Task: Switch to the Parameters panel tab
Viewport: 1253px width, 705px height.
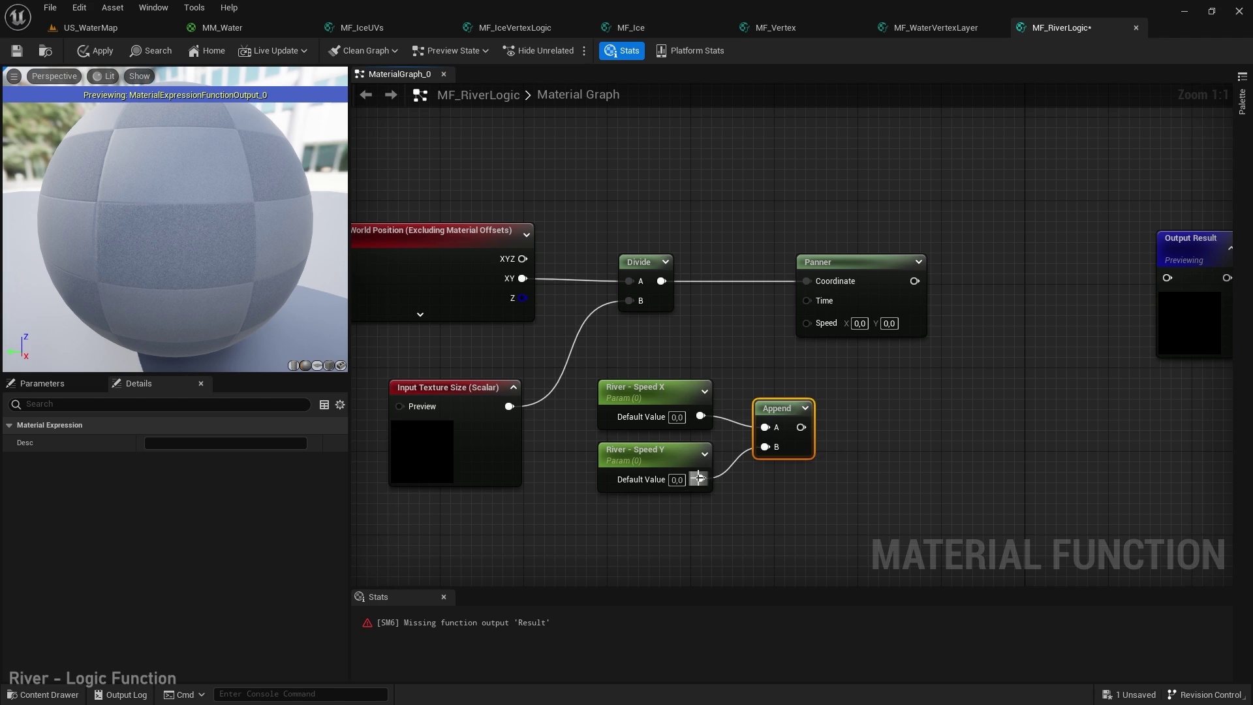Action: pos(42,384)
